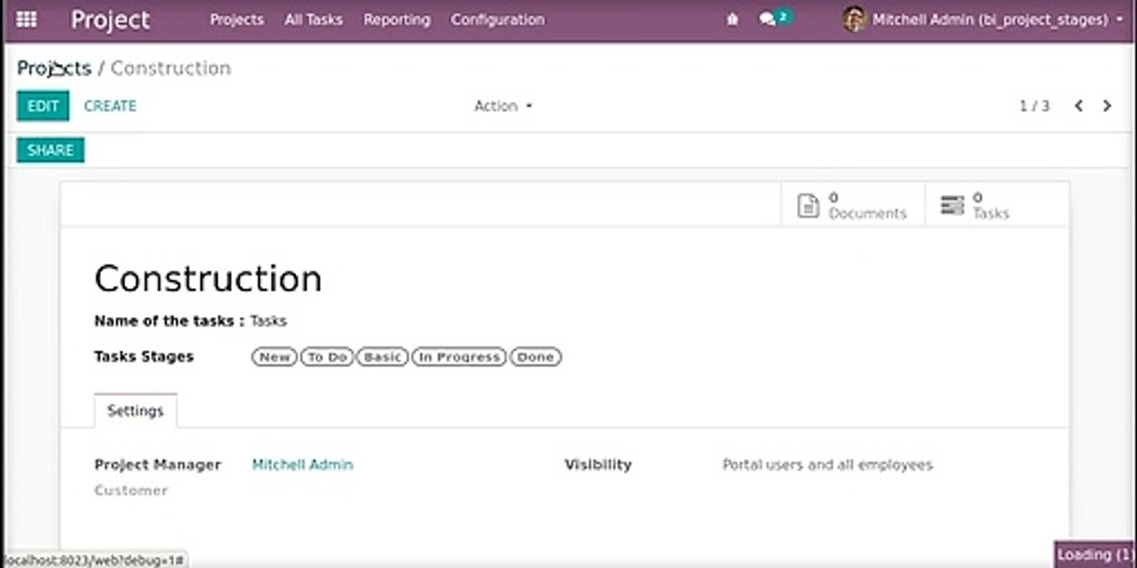1137x568 pixels.
Task: Click the To Do stage tag
Action: 328,357
